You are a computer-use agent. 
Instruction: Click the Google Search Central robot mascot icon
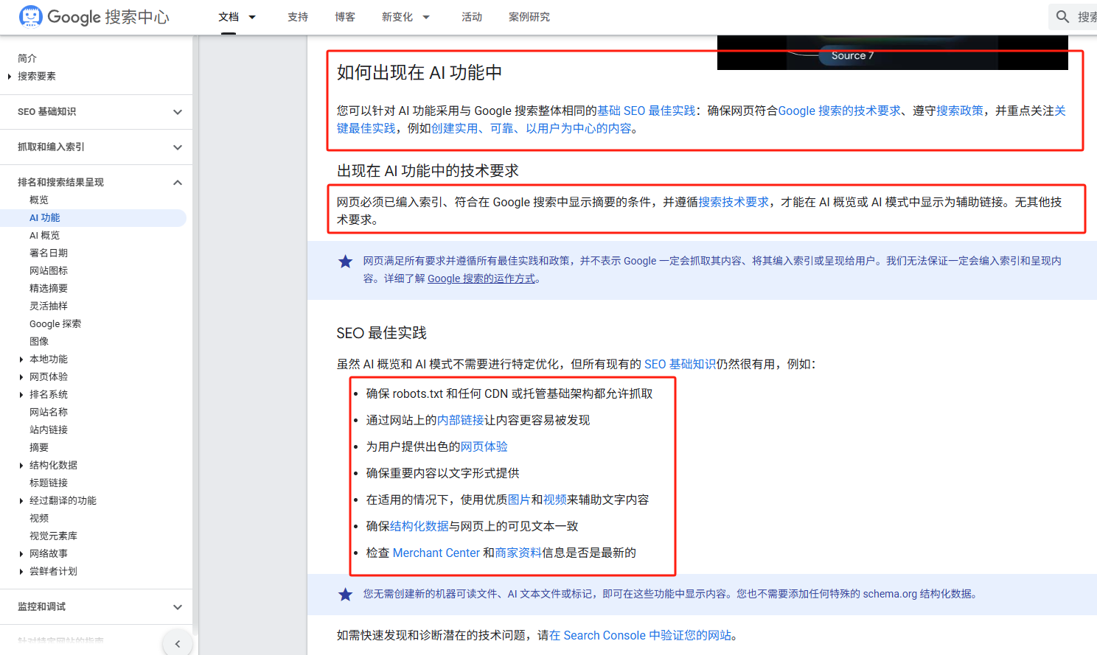(x=30, y=15)
